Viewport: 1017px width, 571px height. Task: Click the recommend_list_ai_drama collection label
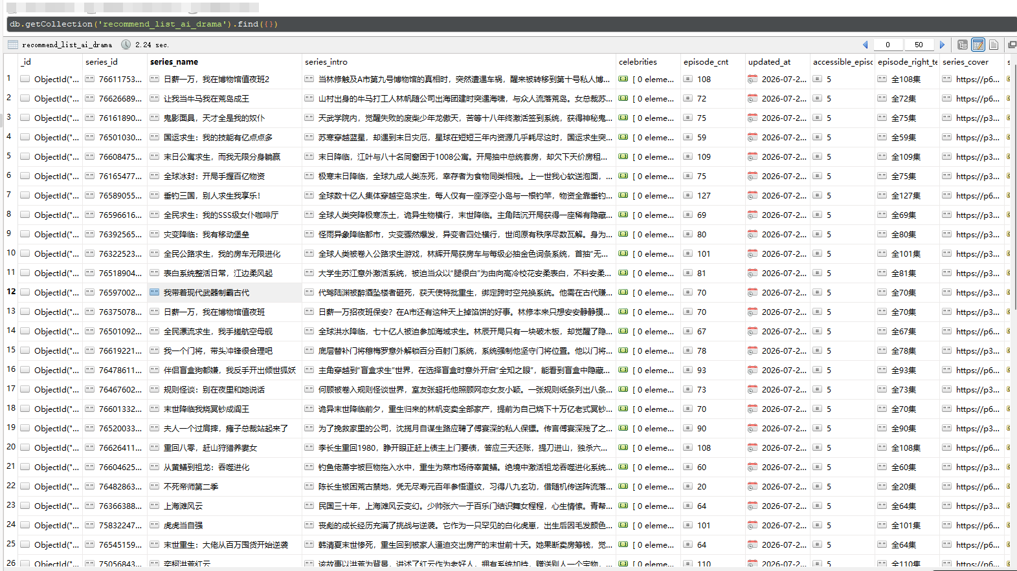67,45
